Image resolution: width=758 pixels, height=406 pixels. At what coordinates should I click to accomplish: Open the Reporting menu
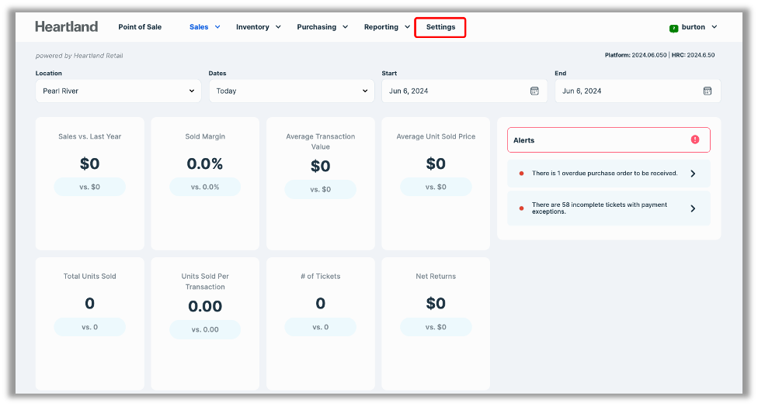387,27
